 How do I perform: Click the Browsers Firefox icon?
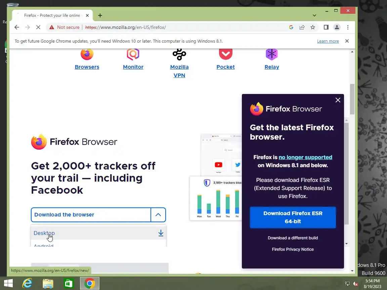87,54
